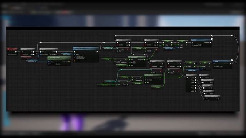Screen dimensions: 246x138
Task: Edit the name field on the green function node
Action: coord(58,64)
